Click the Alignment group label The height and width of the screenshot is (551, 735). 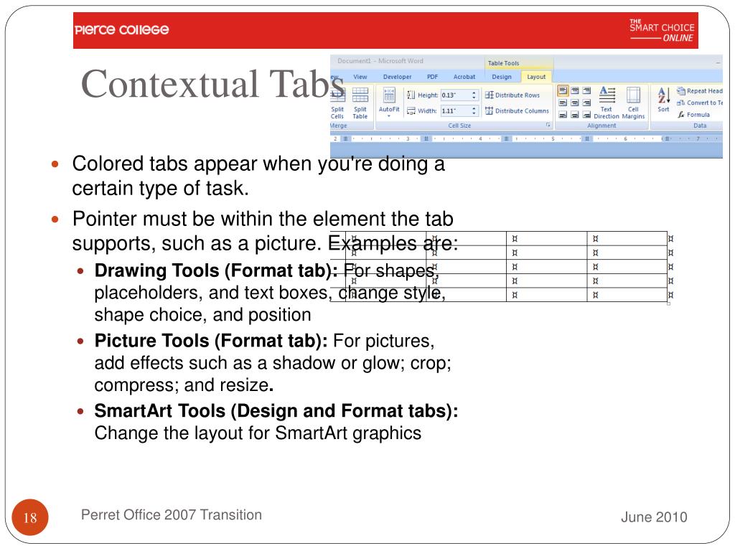pyautogui.click(x=601, y=126)
